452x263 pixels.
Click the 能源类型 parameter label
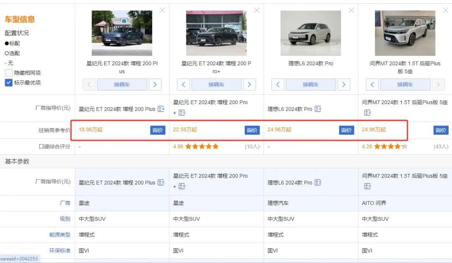[x=60, y=235]
